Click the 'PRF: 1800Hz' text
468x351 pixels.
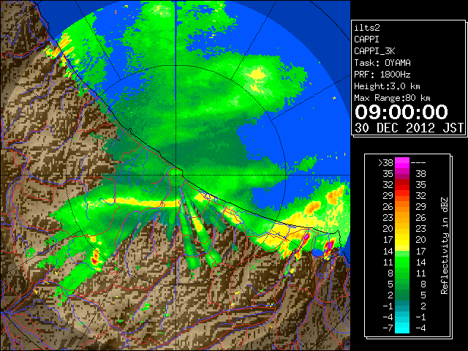[382, 75]
